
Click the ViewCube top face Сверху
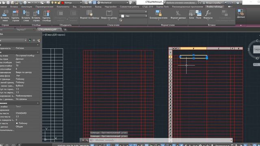point(257,49)
